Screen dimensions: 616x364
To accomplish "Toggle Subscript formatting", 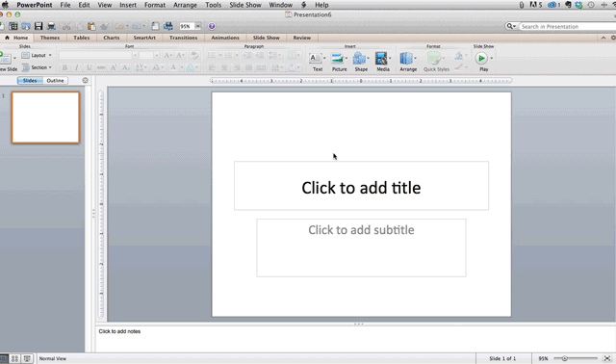I will pyautogui.click(x=125, y=67).
